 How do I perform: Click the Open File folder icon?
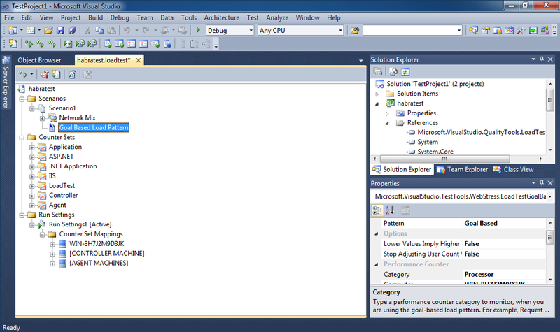(48, 30)
